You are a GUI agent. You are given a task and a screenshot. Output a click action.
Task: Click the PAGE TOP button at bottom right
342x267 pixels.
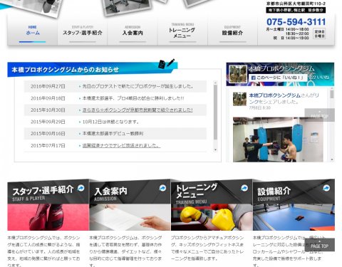pyautogui.click(x=319, y=245)
